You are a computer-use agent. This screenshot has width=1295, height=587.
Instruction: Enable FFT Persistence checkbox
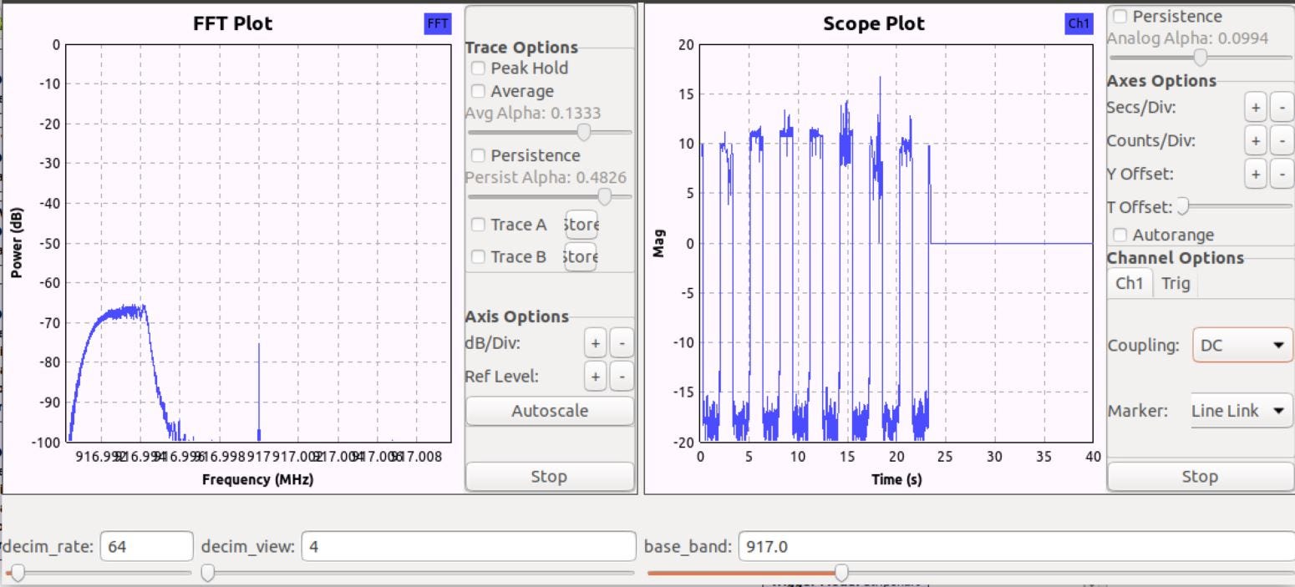click(479, 155)
